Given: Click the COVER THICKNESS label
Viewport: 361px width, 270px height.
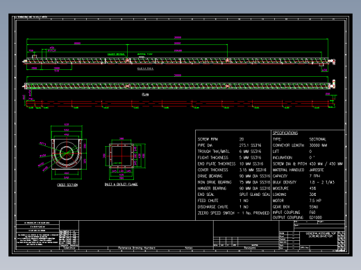Looking at the screenshot, I should click(x=212, y=170).
